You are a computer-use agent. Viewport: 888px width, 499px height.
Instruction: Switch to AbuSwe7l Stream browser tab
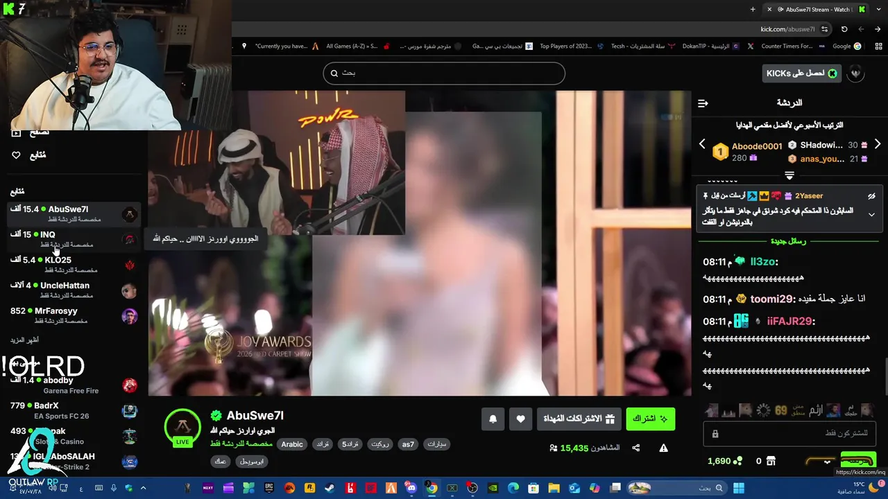coord(814,9)
